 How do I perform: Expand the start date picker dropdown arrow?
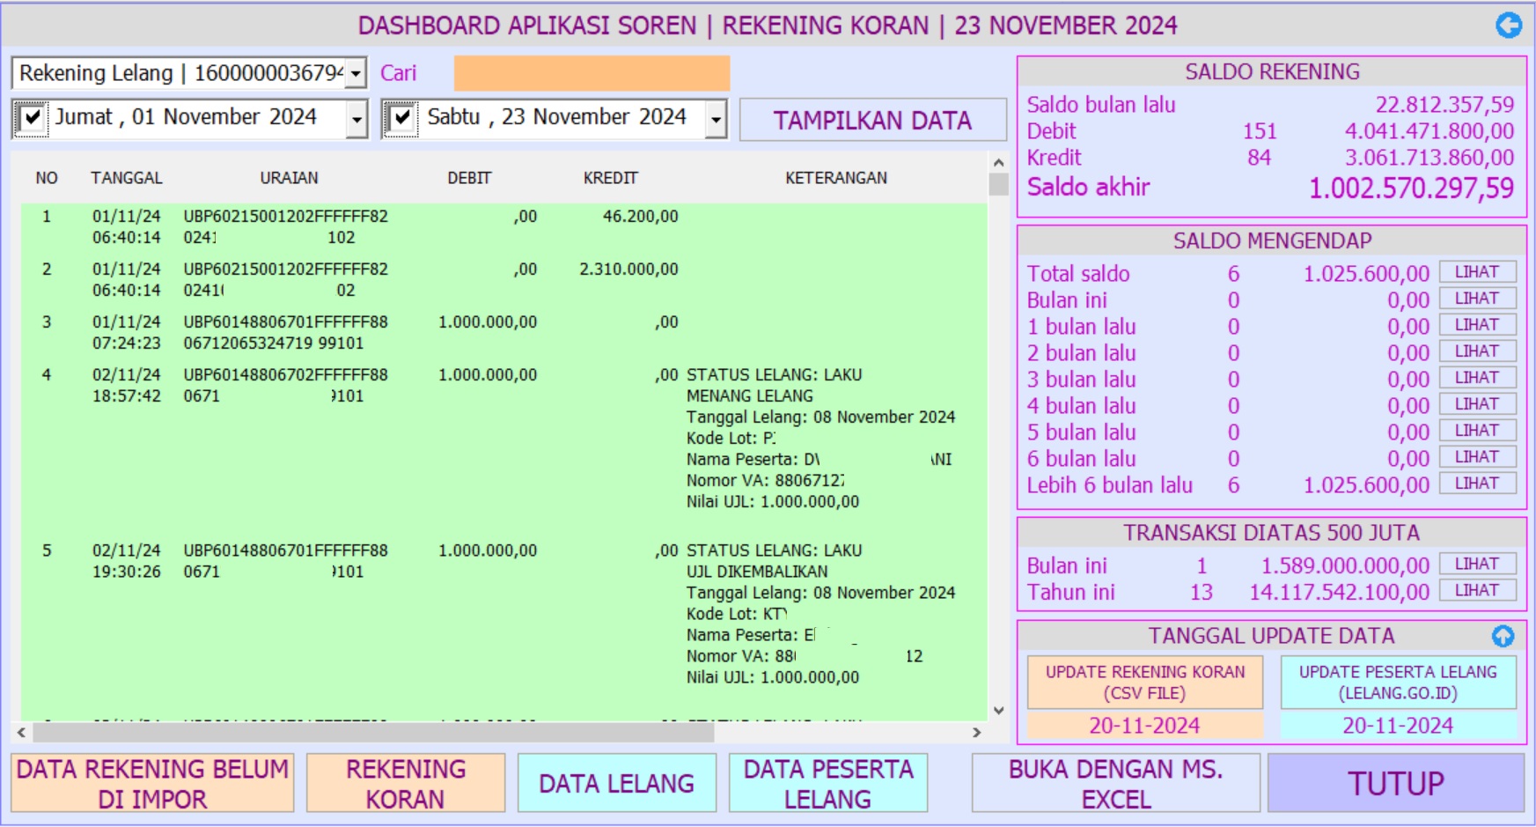(x=356, y=118)
